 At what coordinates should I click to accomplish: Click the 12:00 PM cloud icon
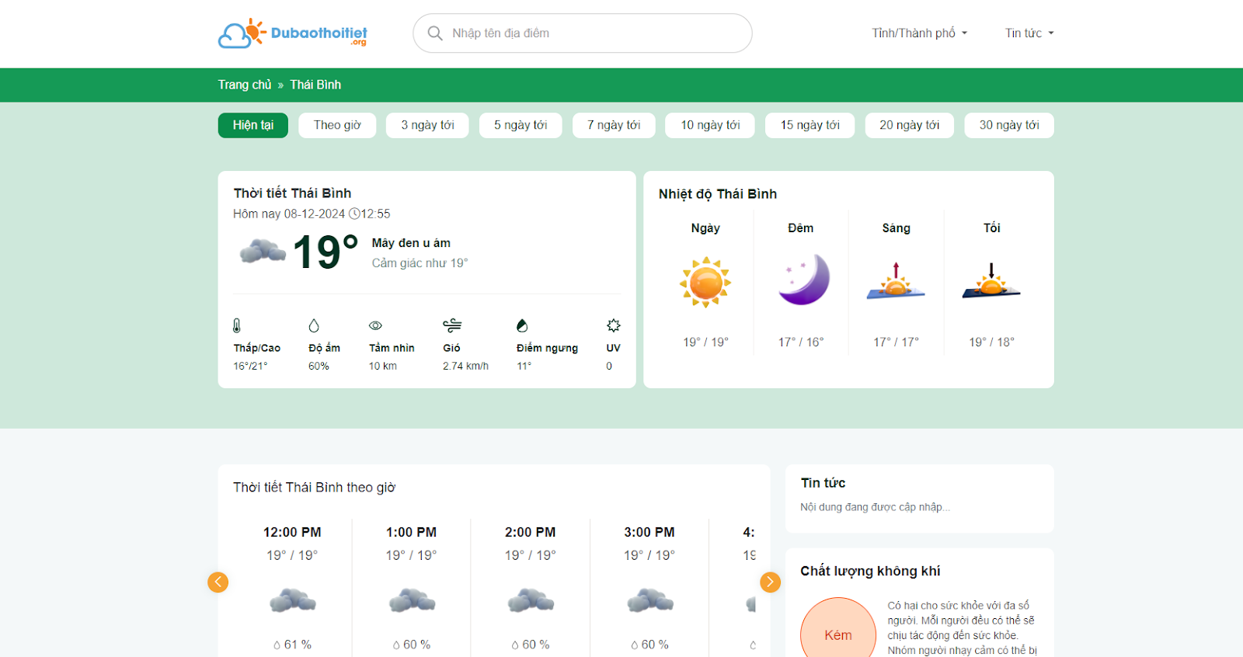click(x=293, y=600)
